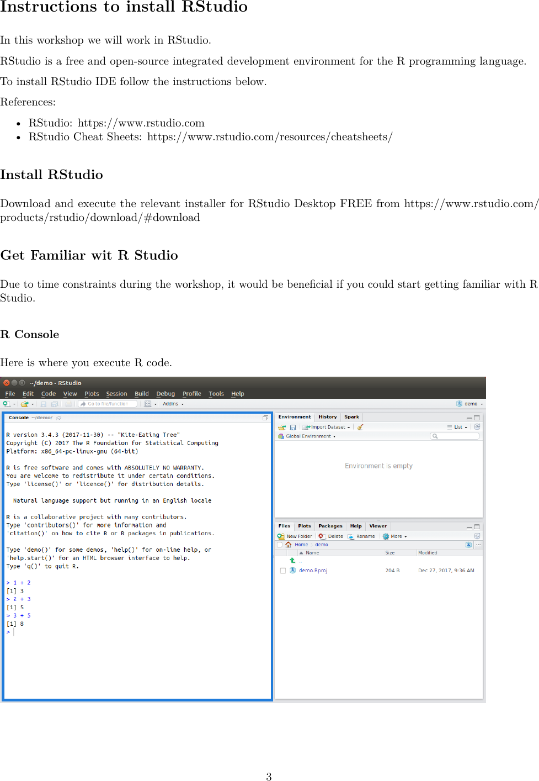Maximize the Environment pane
Screen dimensions: 539x781
(477, 418)
